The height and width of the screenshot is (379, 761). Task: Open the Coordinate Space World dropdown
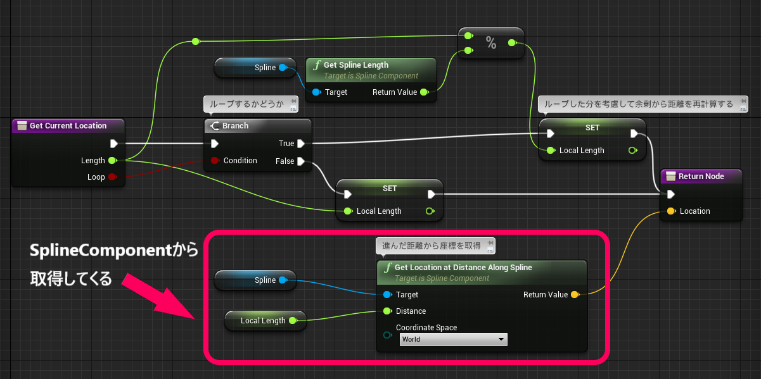(454, 340)
